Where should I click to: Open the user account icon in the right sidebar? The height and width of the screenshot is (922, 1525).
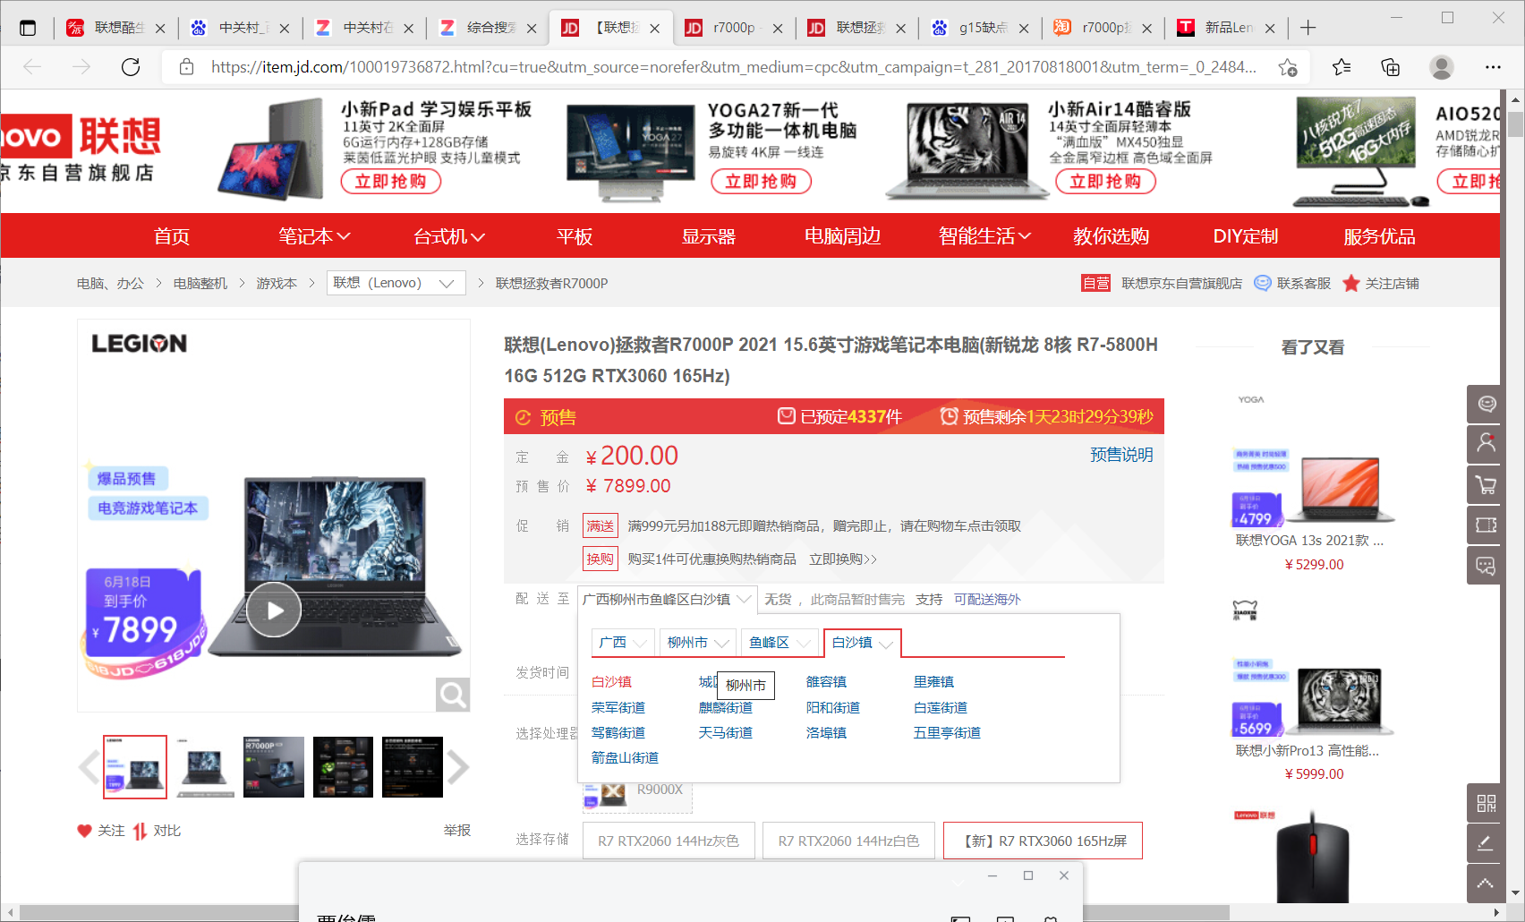point(1487,444)
